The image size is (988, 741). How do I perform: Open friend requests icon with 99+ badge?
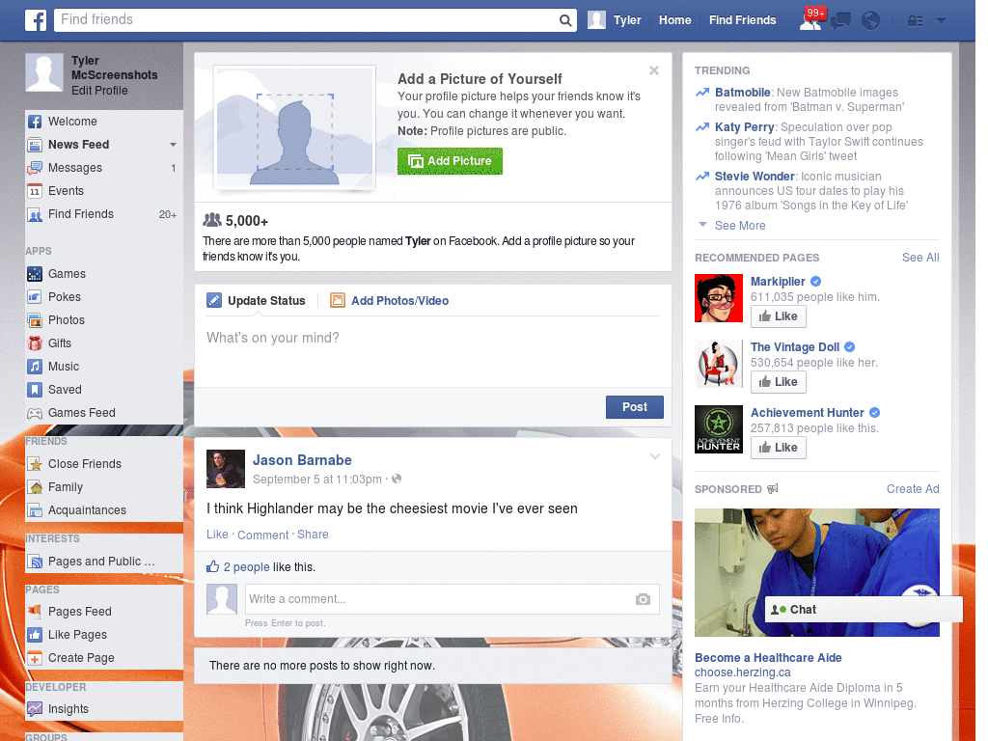tap(810, 20)
